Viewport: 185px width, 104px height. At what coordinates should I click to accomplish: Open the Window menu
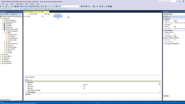[32, 4]
